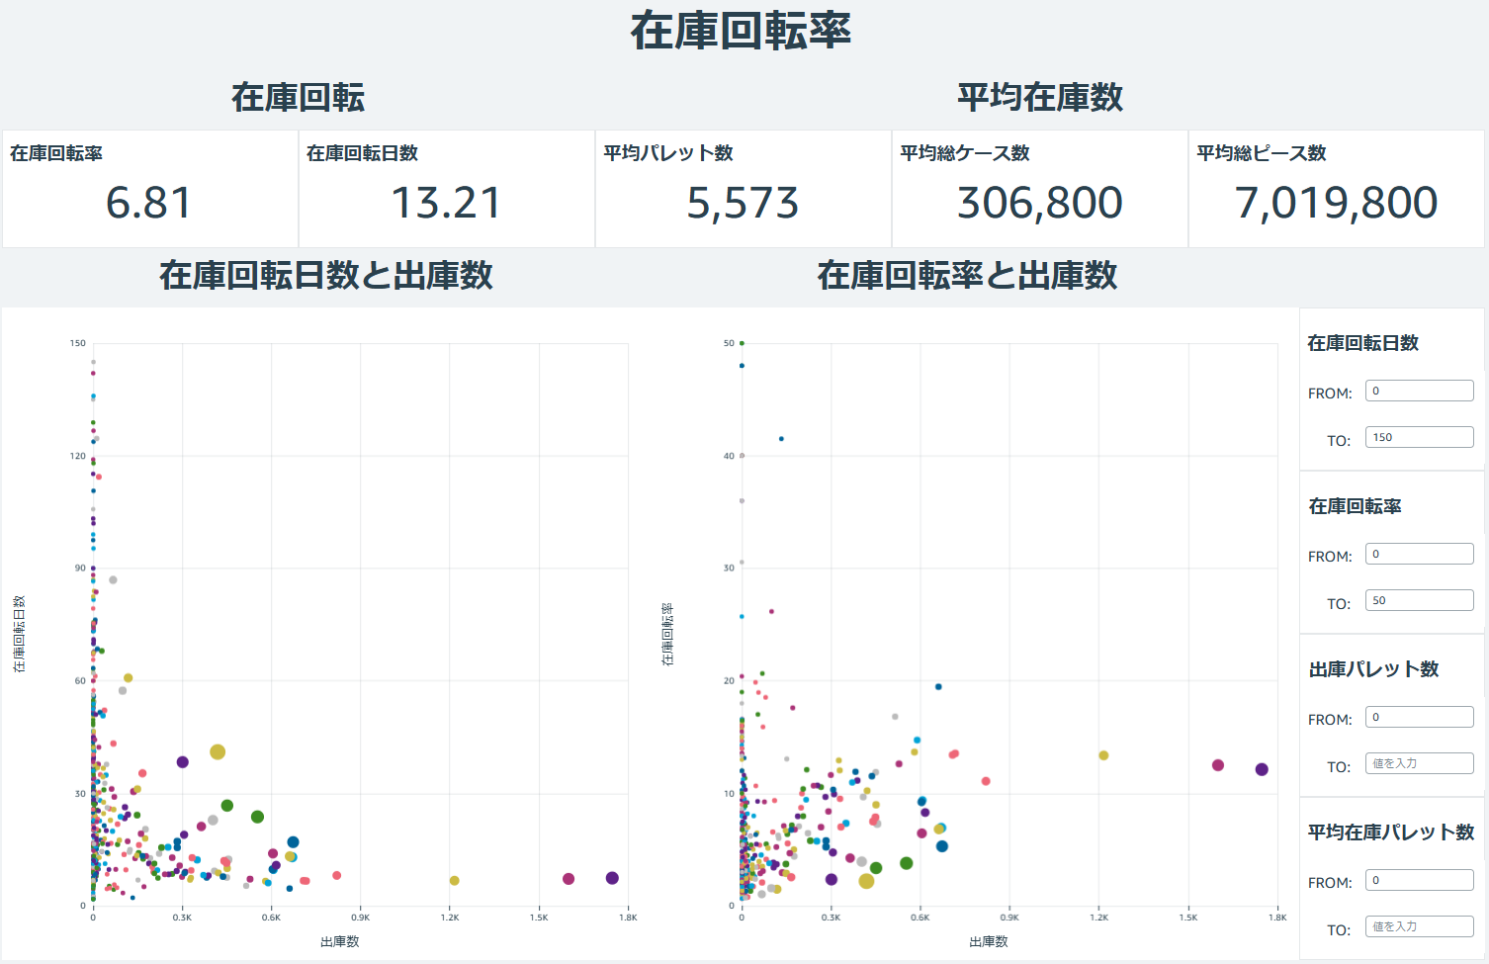Select the large yellow bubble around 60 在庫回転日数
The height and width of the screenshot is (964, 1489).
click(x=130, y=678)
